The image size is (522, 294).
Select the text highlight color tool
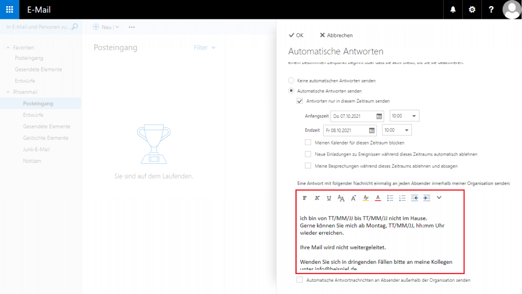(x=366, y=198)
